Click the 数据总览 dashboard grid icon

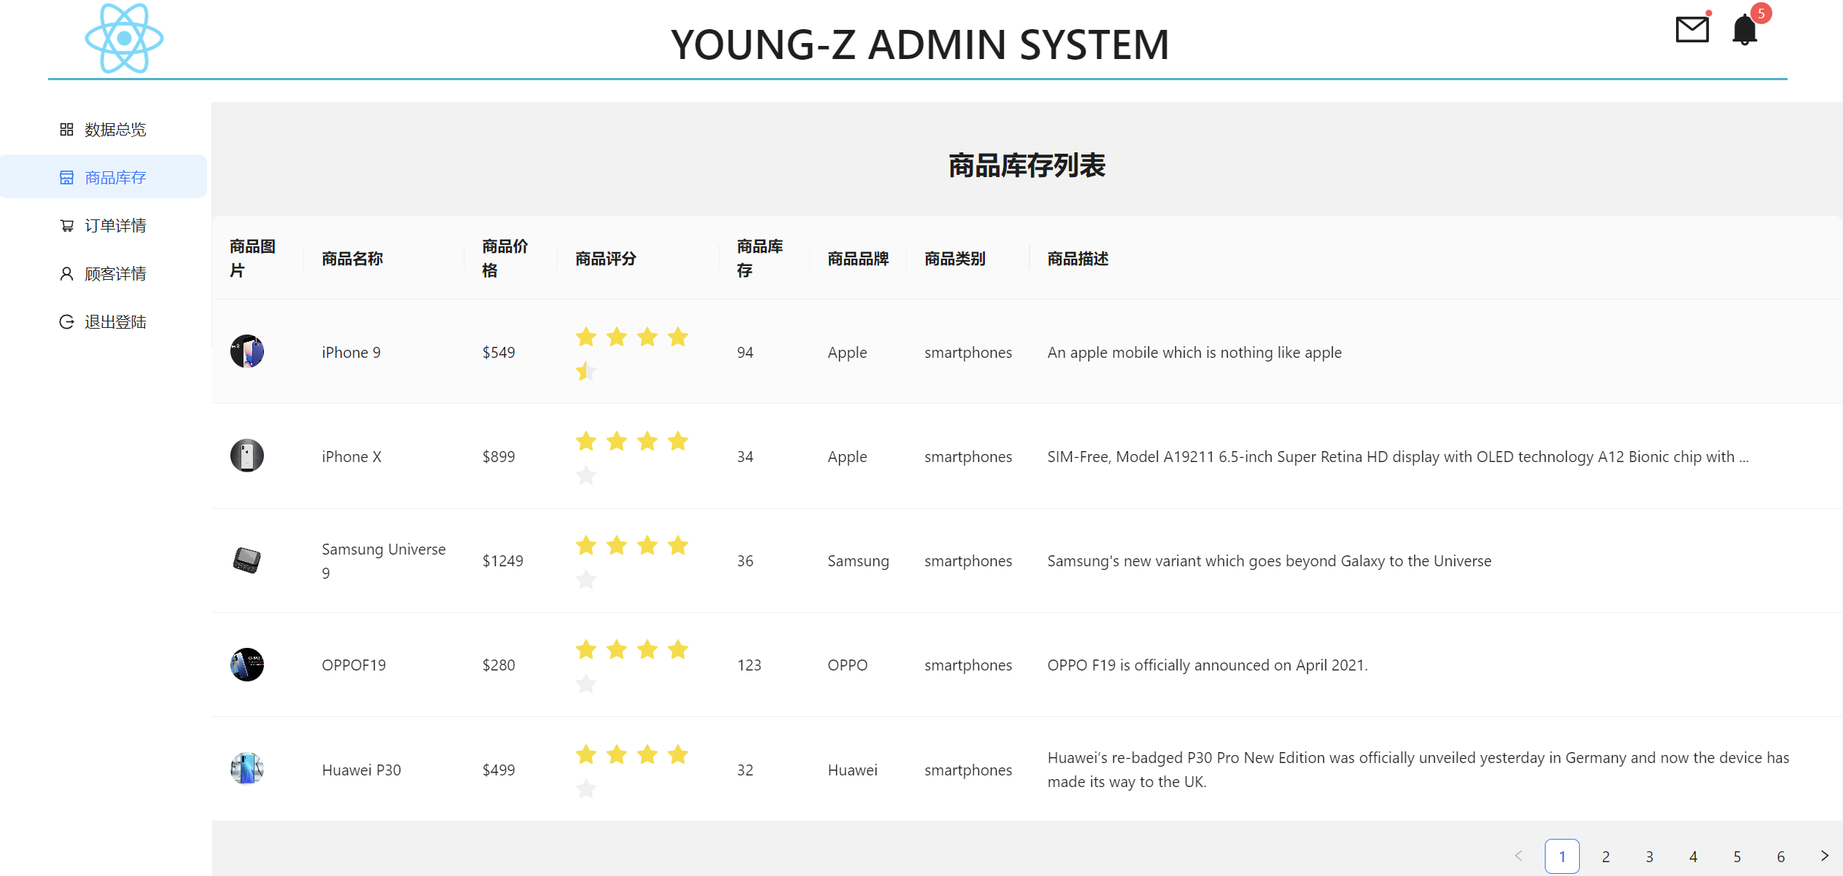(66, 130)
